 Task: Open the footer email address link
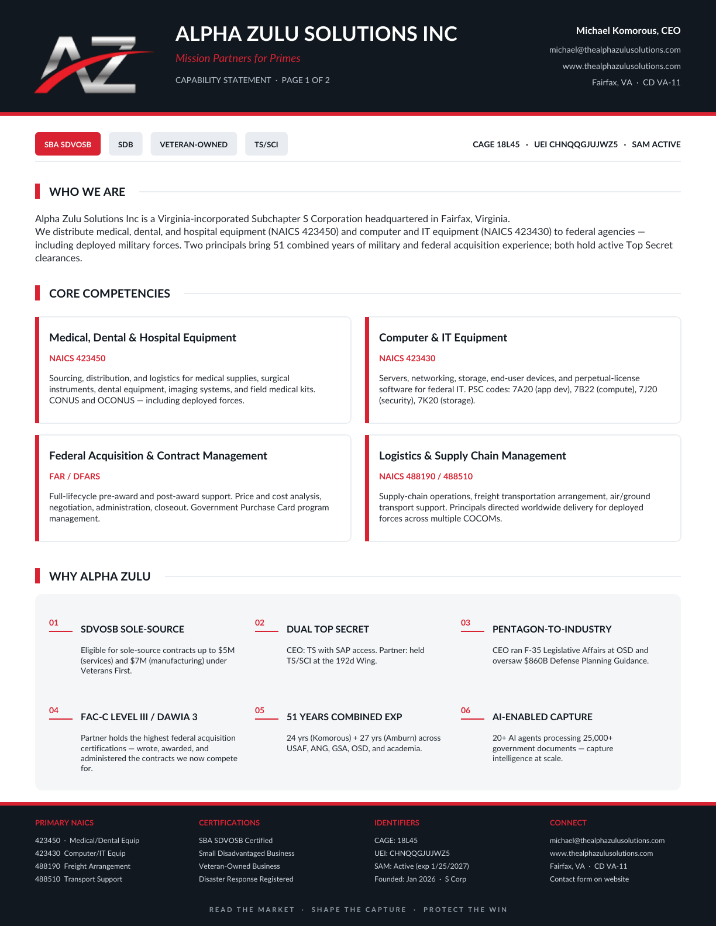[607, 841]
